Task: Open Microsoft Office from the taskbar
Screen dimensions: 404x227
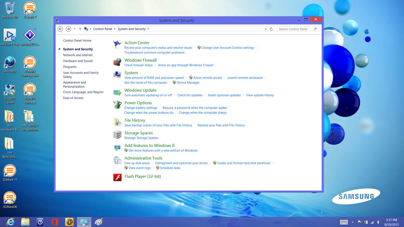Action: (x=55, y=222)
